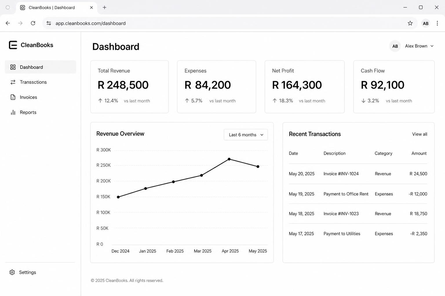The image size is (445, 296).
Task: Open the Last 6 months dropdown
Action: pyautogui.click(x=246, y=135)
